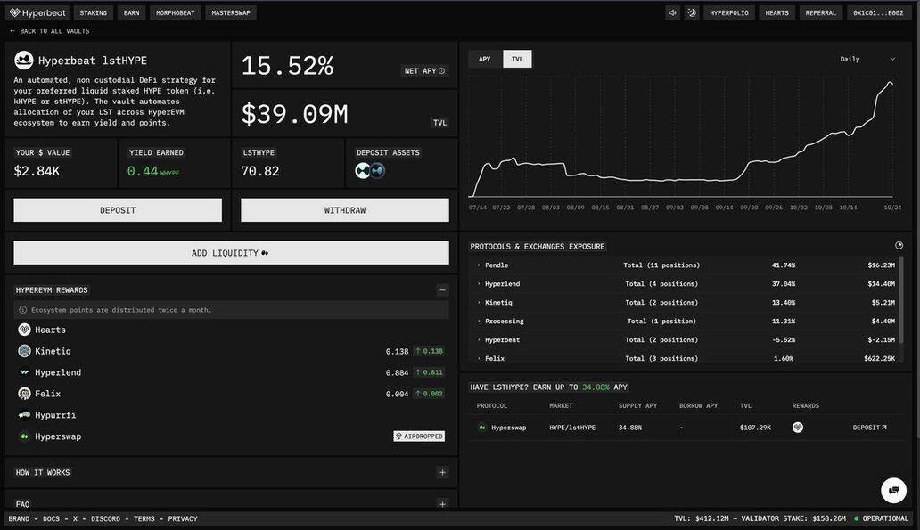Viewport: 920px width, 530px height.
Task: Click the Kinetiq rewards icon
Action: click(x=24, y=351)
